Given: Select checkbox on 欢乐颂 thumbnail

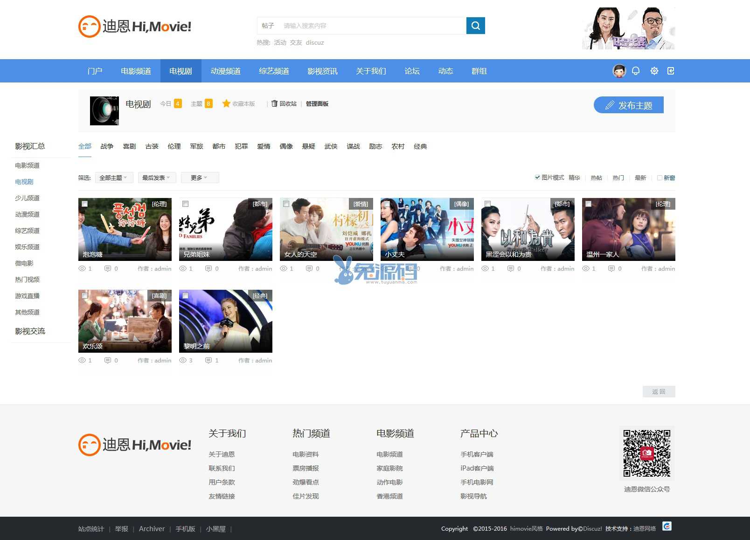Looking at the screenshot, I should click(x=85, y=296).
